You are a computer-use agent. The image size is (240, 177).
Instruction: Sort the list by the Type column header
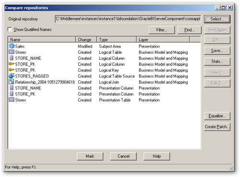click(x=117, y=39)
